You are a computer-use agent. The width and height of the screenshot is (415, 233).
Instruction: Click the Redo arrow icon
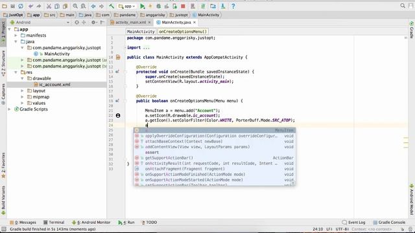click(x=39, y=6)
